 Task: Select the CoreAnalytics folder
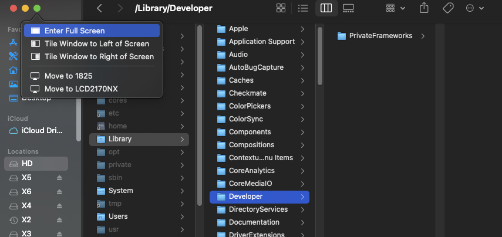point(251,171)
